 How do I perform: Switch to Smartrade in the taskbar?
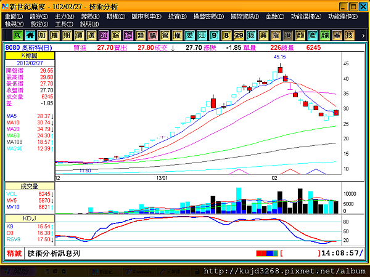139,271
